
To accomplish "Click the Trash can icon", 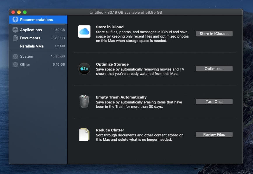I will click(x=84, y=101).
